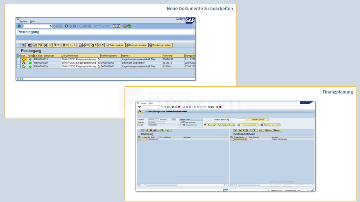Click Save diskette icon in Zuordnung toolbar
This screenshot has height=202, width=360.
(x=168, y=107)
